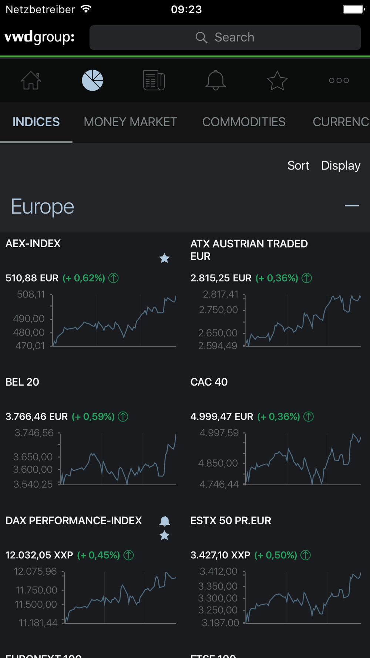Open the watchlist star icon in navigation

277,80
